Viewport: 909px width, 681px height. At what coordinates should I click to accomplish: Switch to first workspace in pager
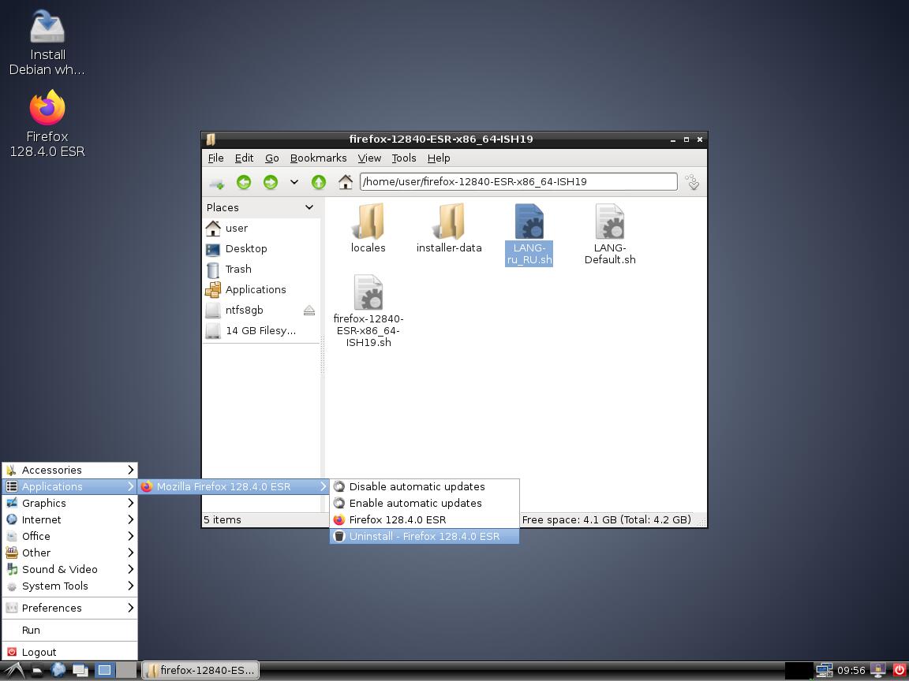(x=104, y=671)
